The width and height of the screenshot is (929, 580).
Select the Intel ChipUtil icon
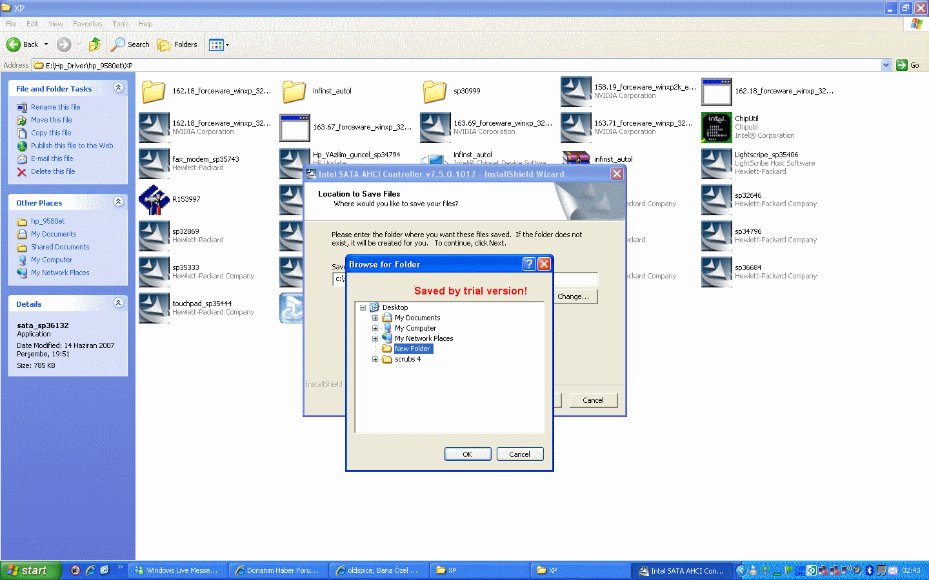[716, 128]
